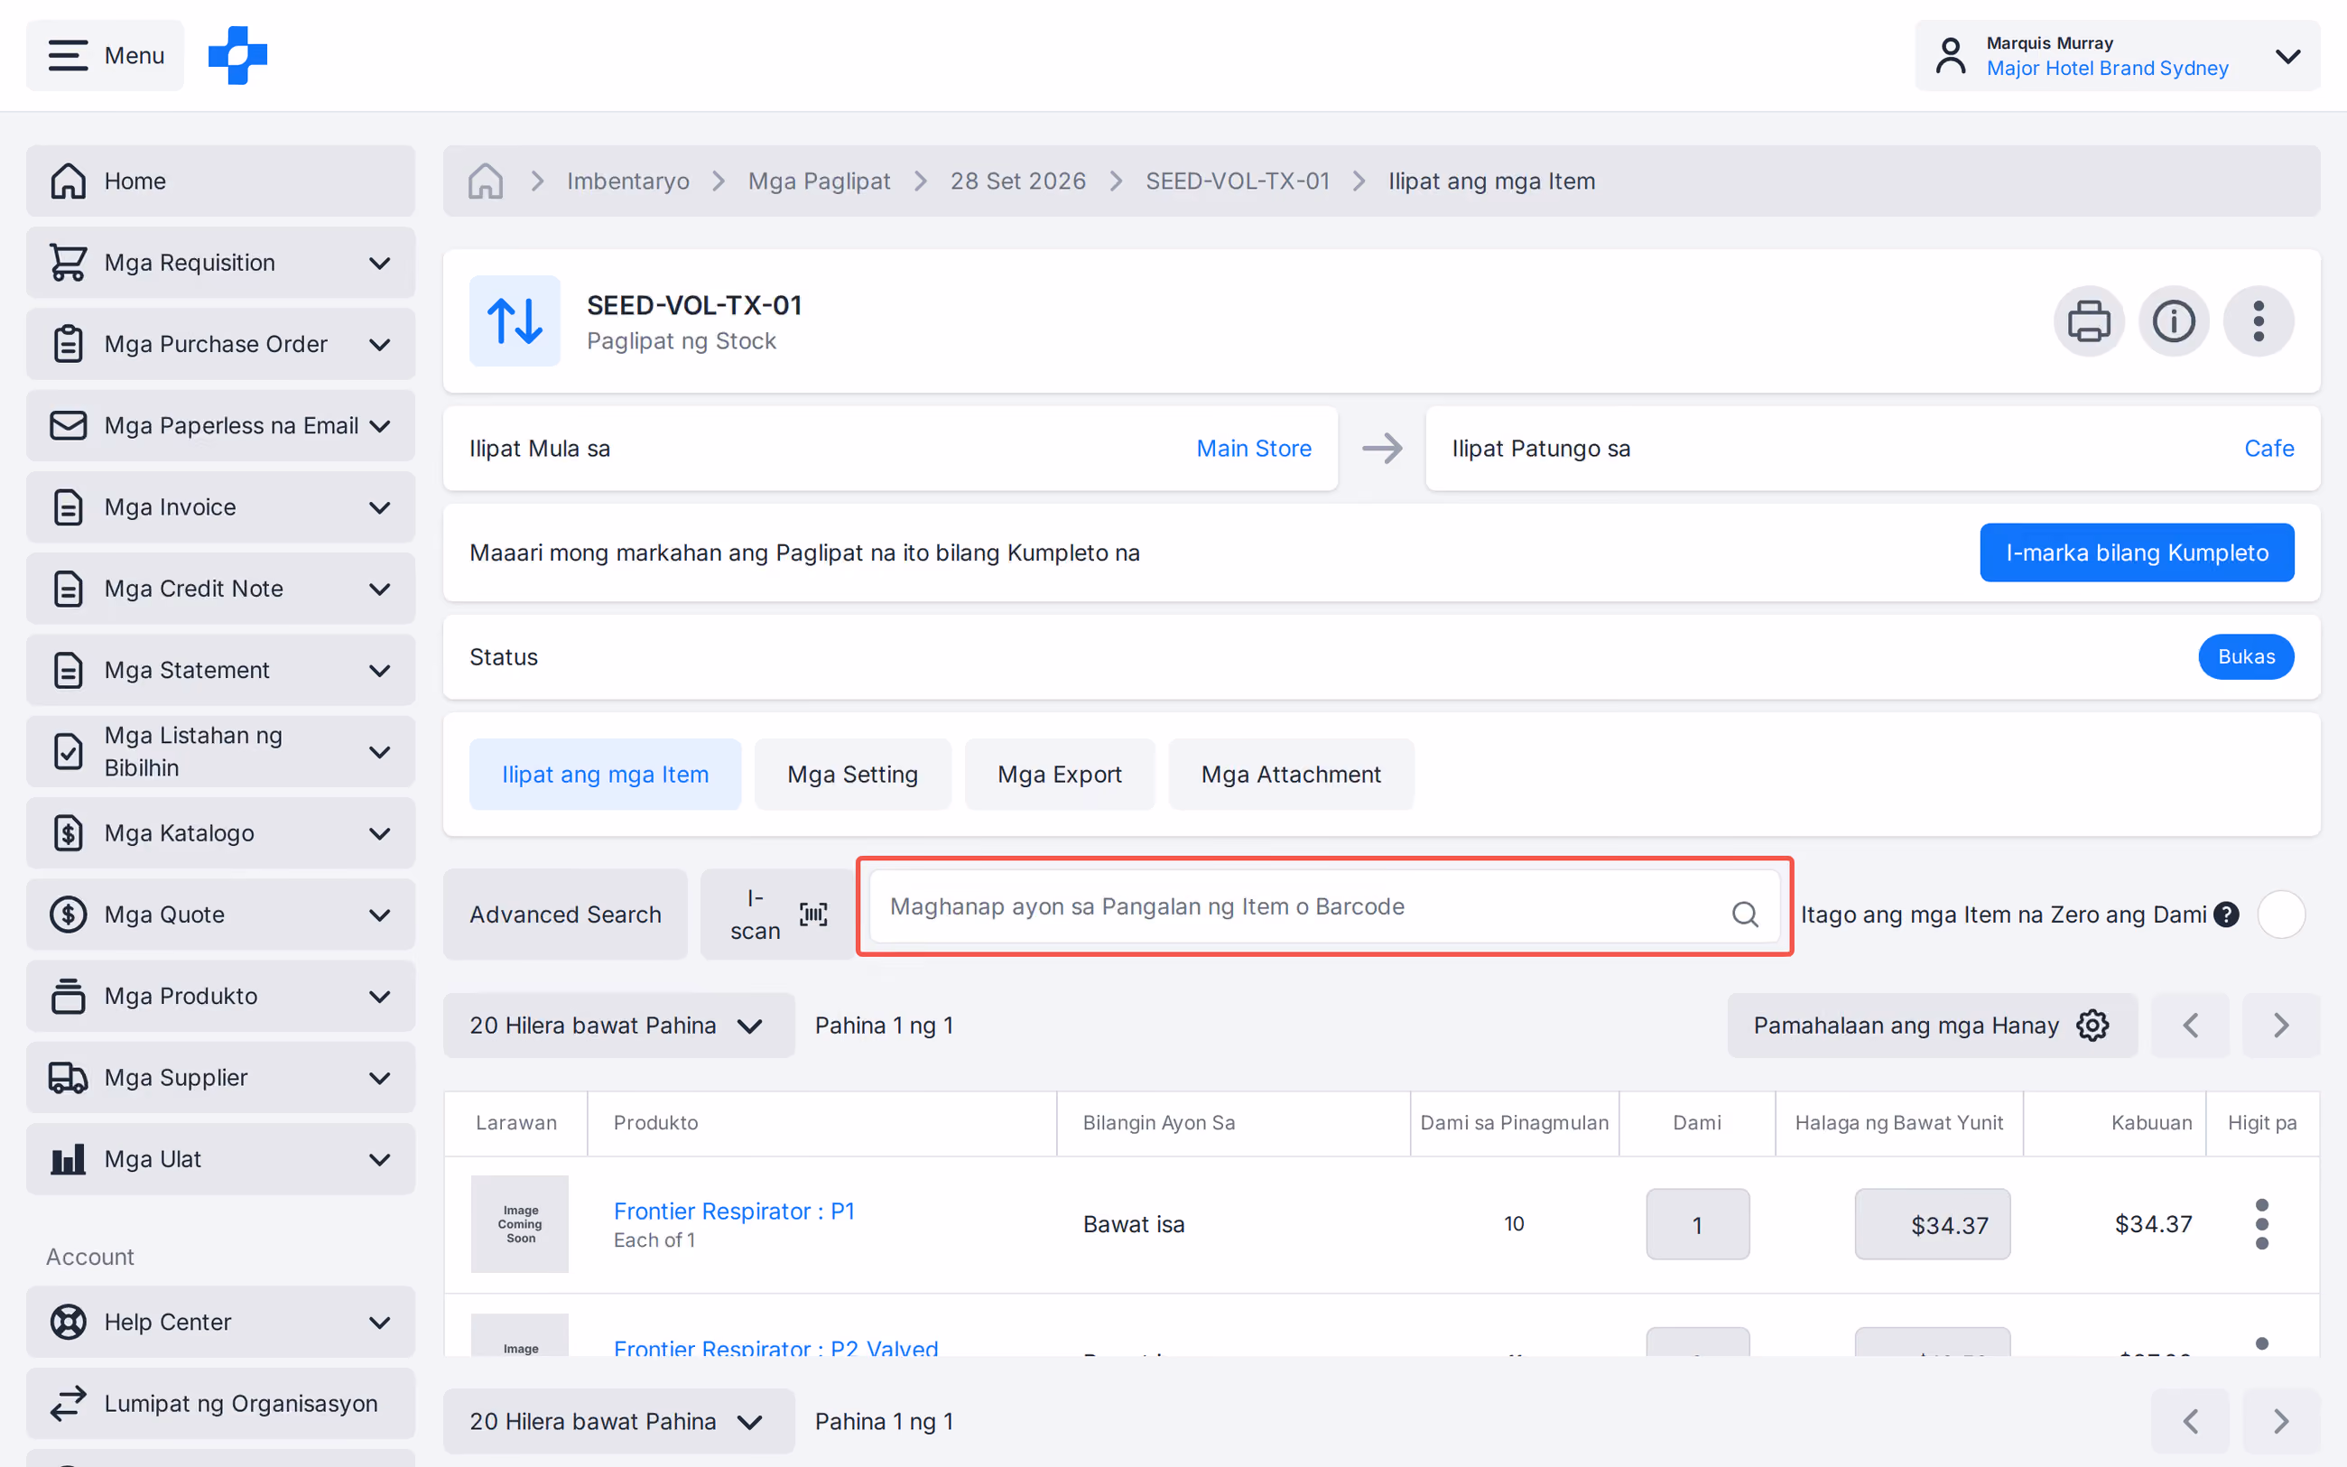Click I-marka bilang Kumpleto button
The width and height of the screenshot is (2347, 1467).
pos(2137,553)
